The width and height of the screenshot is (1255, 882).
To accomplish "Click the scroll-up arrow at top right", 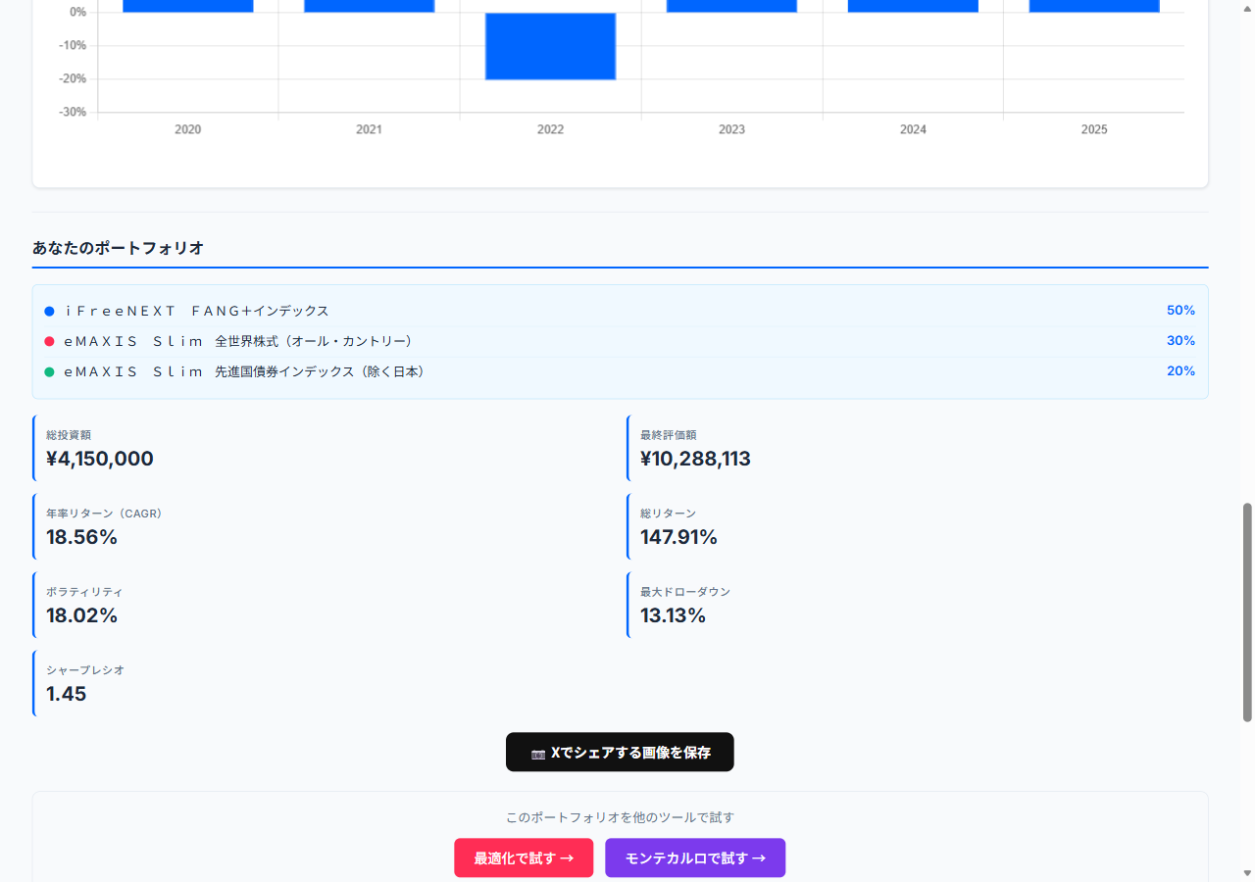I will 1246,9.
